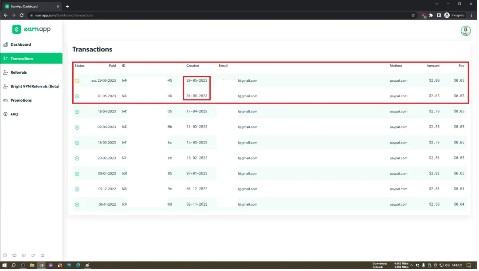
Task: Open the user profile avatar menu
Action: (x=467, y=31)
